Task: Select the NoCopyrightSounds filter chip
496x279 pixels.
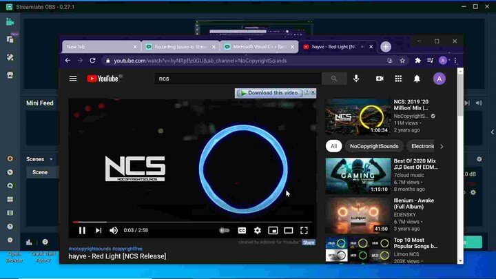Action: point(374,146)
